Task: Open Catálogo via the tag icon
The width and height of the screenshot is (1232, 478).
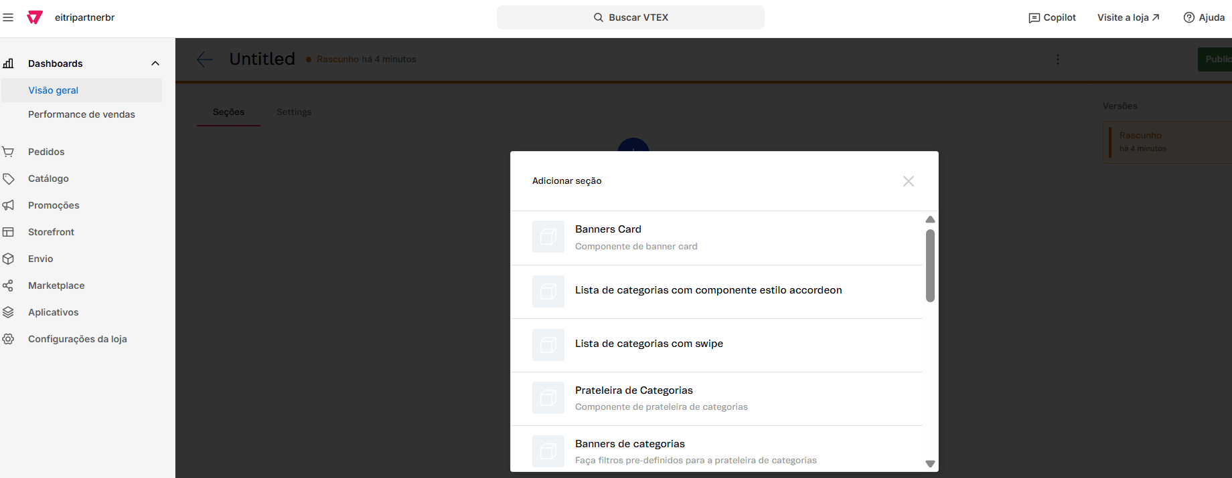Action: click(8, 178)
